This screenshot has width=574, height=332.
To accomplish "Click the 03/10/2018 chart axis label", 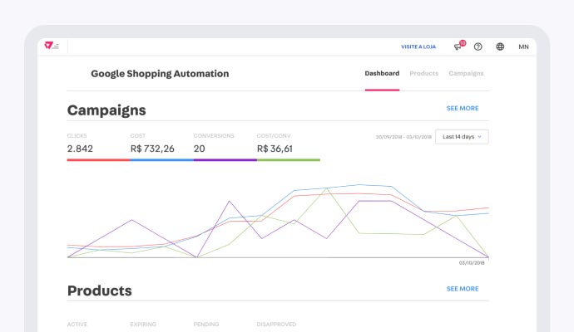I will click(x=472, y=263).
